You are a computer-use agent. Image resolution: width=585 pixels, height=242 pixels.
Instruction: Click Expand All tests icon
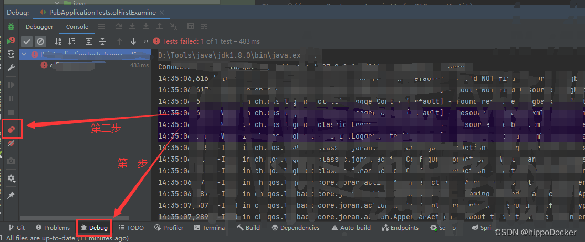pyautogui.click(x=88, y=41)
